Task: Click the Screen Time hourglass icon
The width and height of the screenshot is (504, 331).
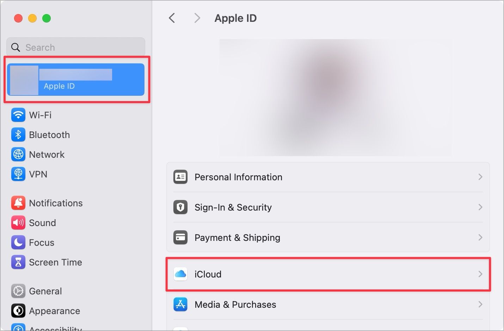Action: (18, 262)
